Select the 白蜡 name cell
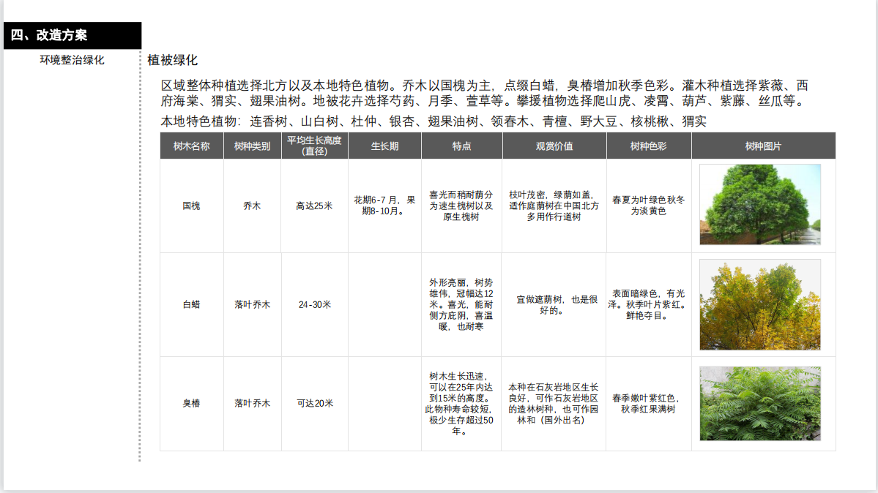This screenshot has height=493, width=878. [x=191, y=304]
